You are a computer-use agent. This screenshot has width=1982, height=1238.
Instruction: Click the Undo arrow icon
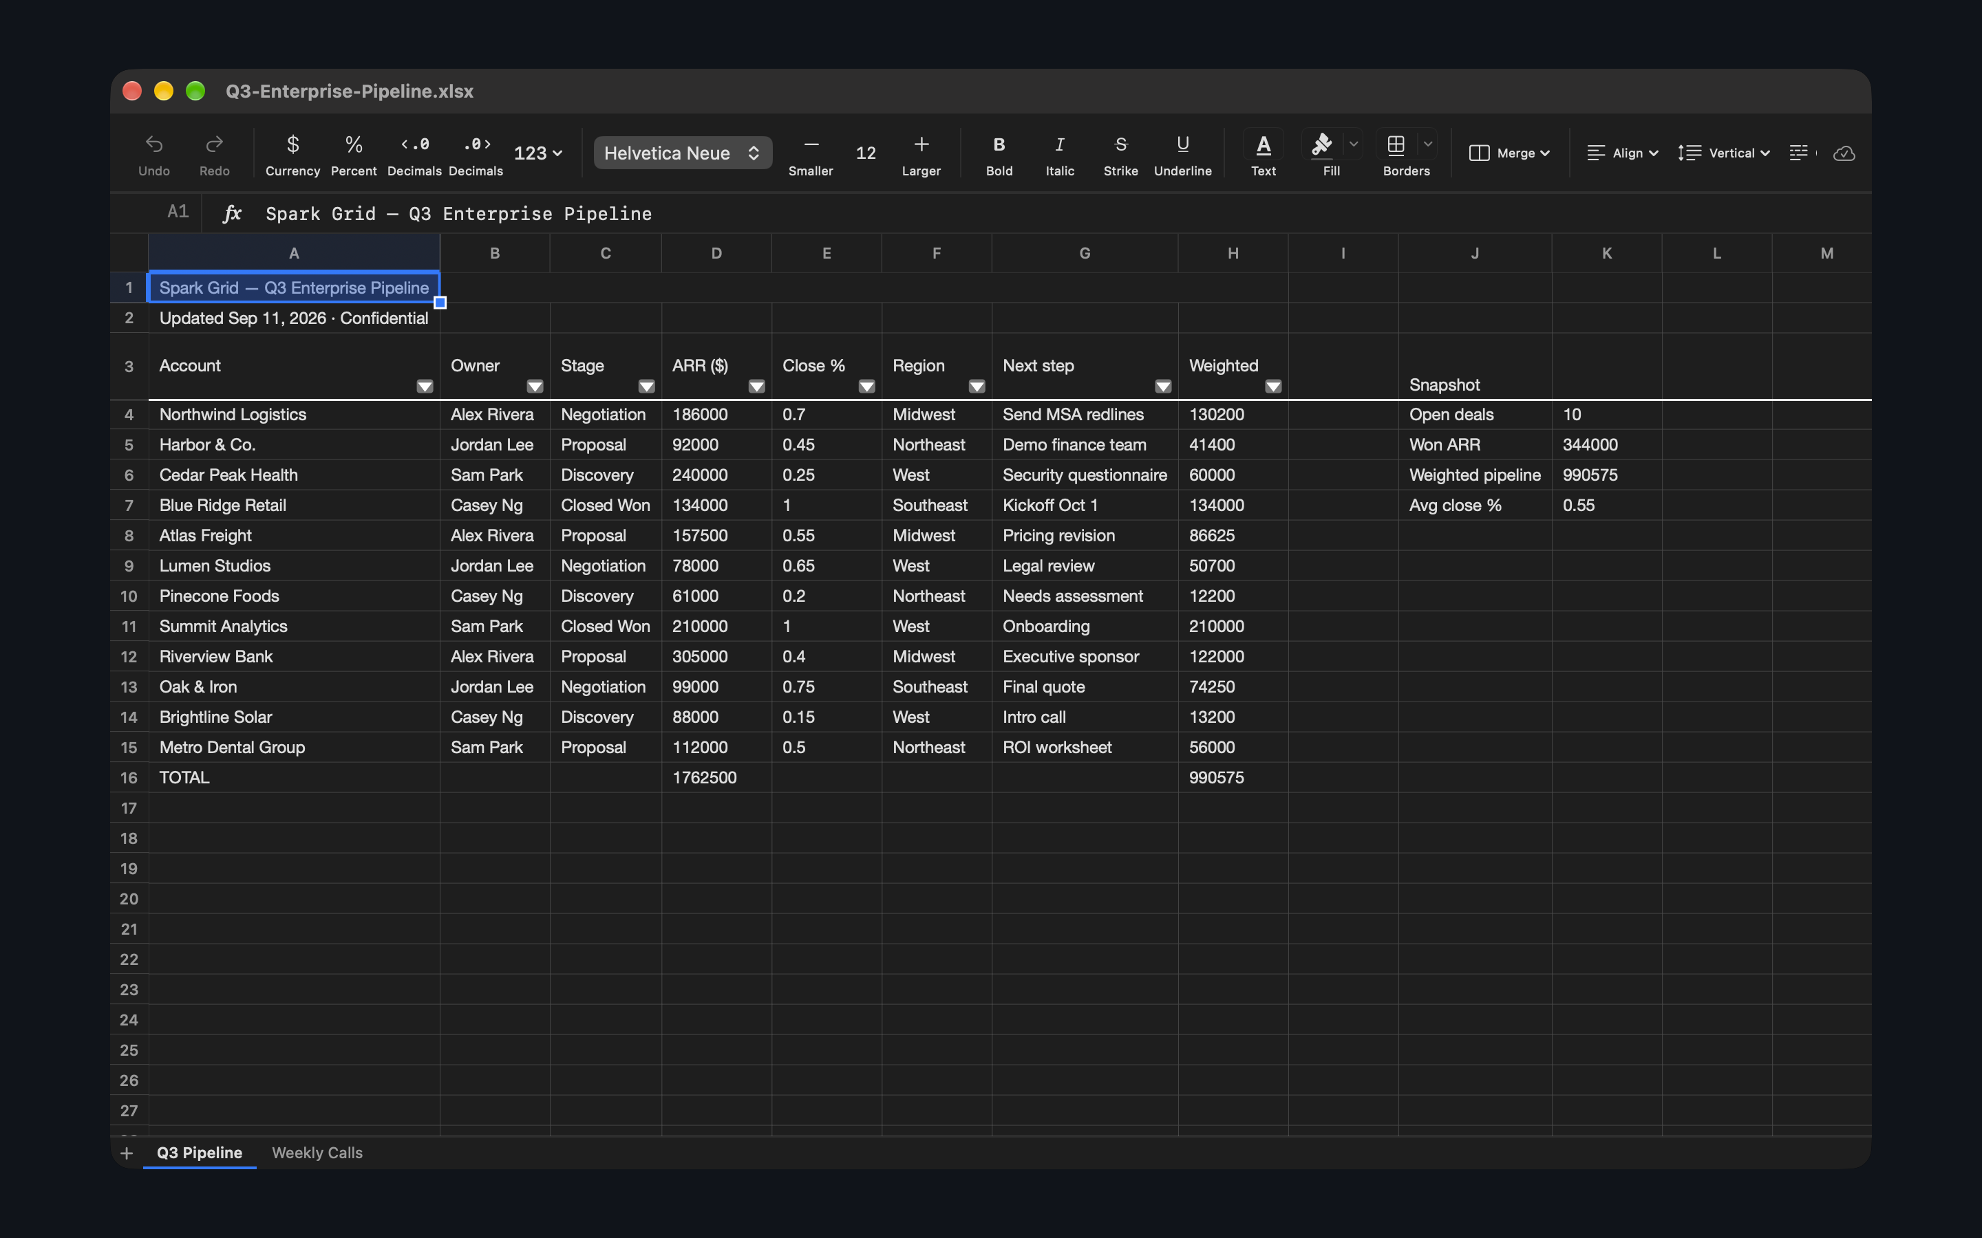[x=154, y=145]
